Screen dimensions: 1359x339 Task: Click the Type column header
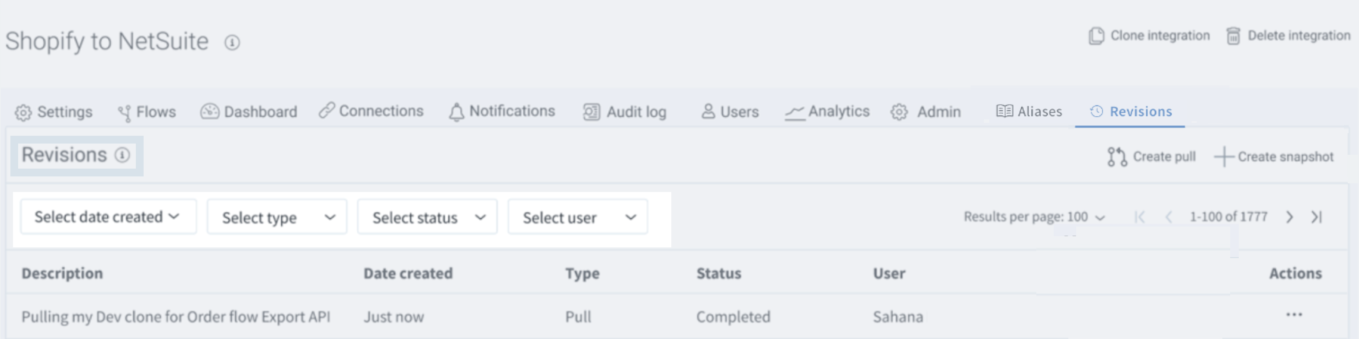[x=583, y=274]
